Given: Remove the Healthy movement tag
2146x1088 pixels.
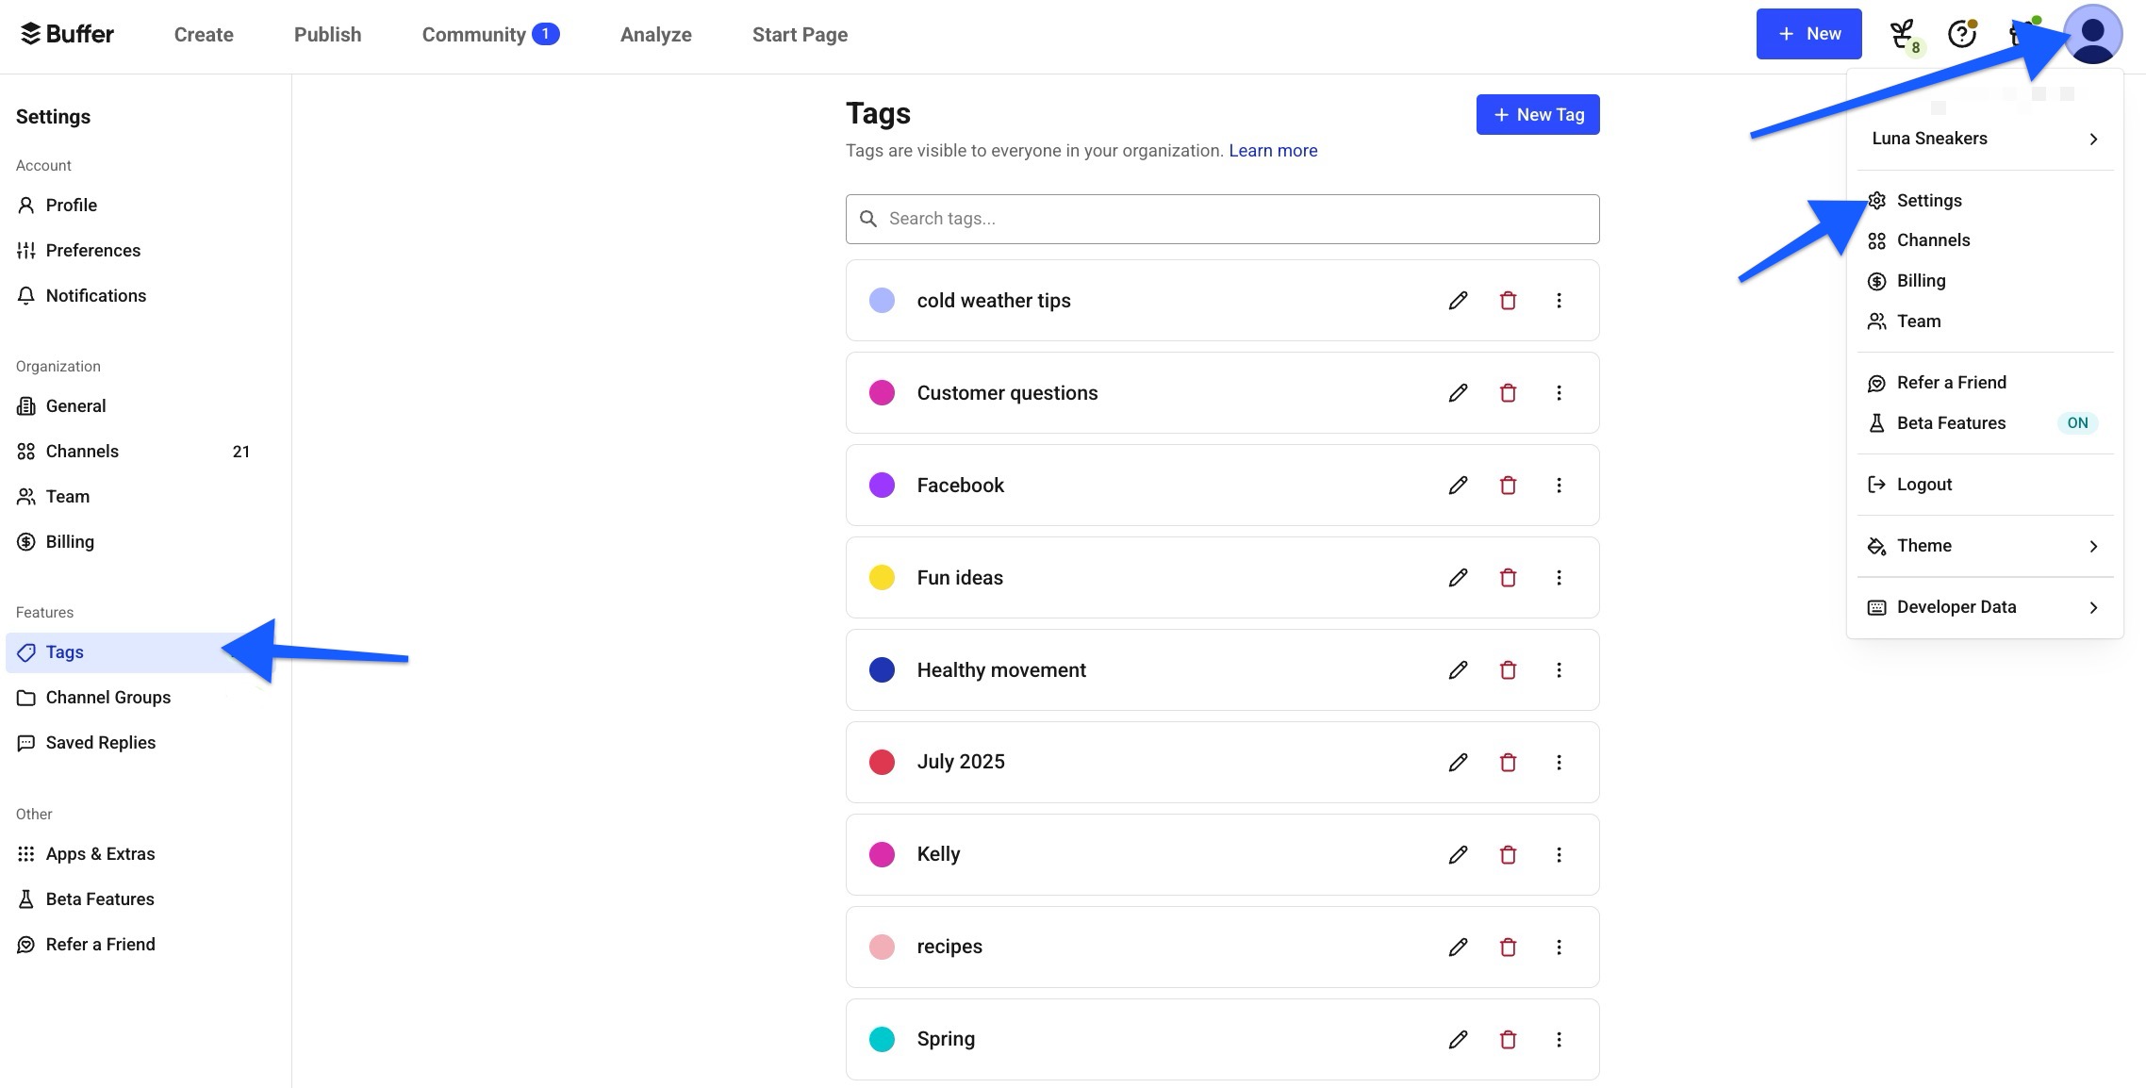Looking at the screenshot, I should [1508, 669].
